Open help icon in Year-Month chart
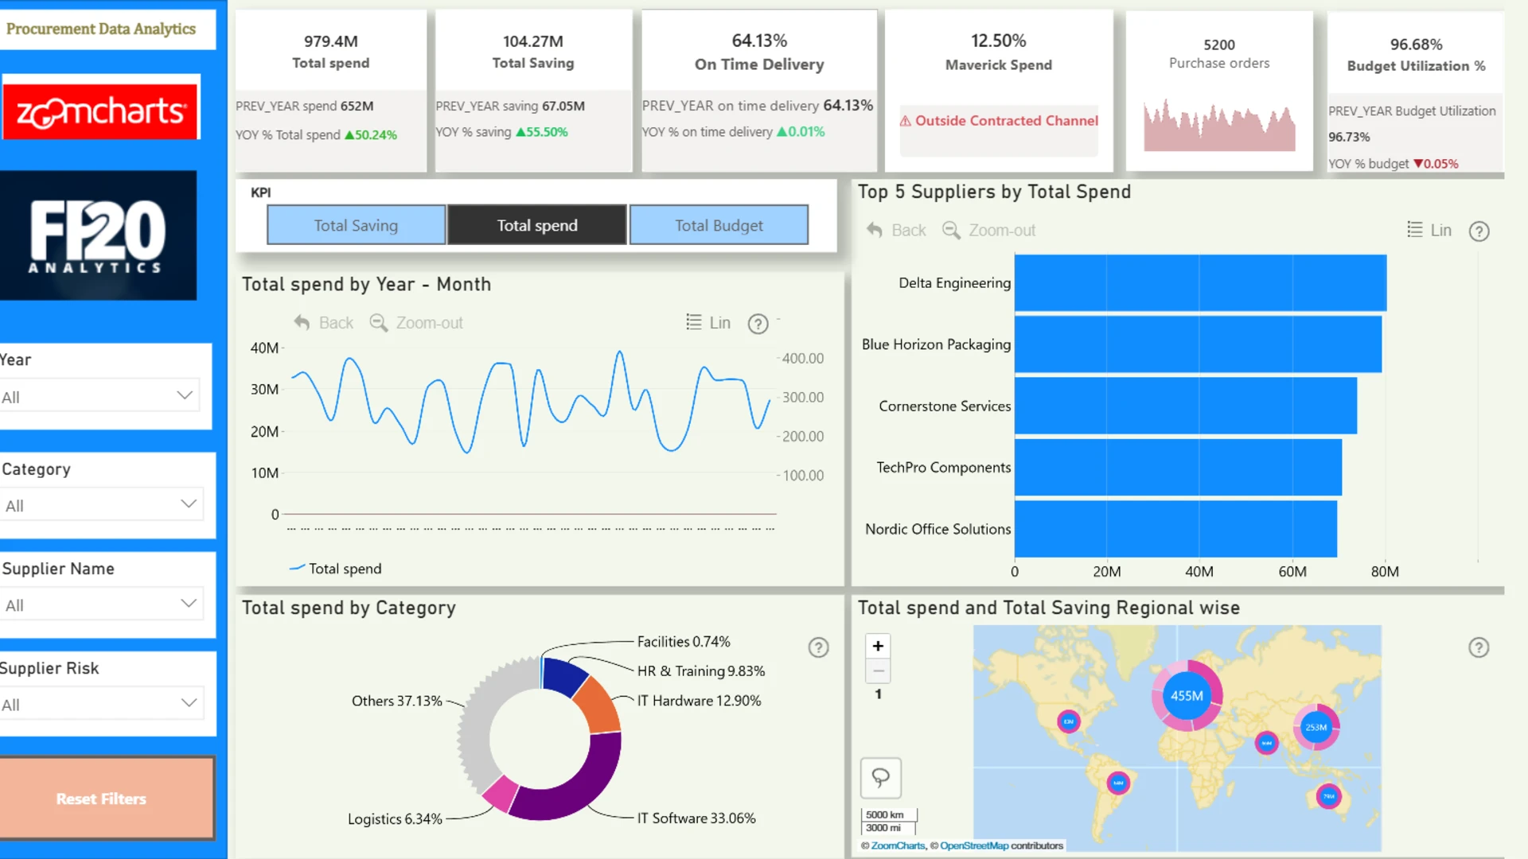Screen dimensions: 1528x859 pyautogui.click(x=758, y=323)
